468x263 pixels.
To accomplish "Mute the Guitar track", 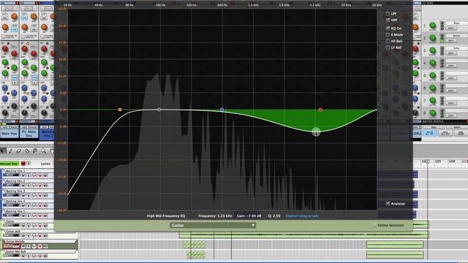I will [23, 226].
